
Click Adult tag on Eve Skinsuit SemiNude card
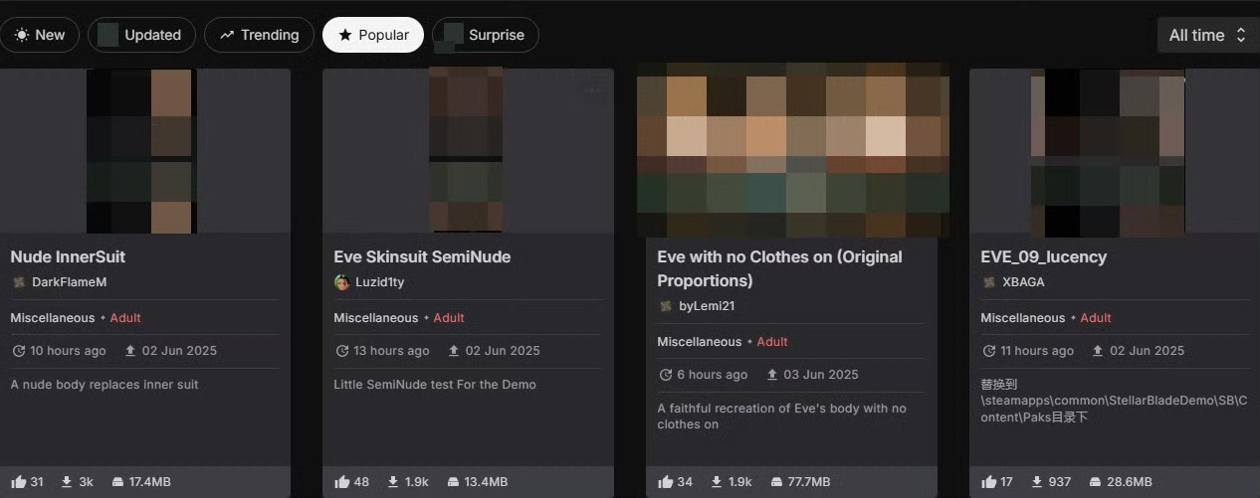449,318
